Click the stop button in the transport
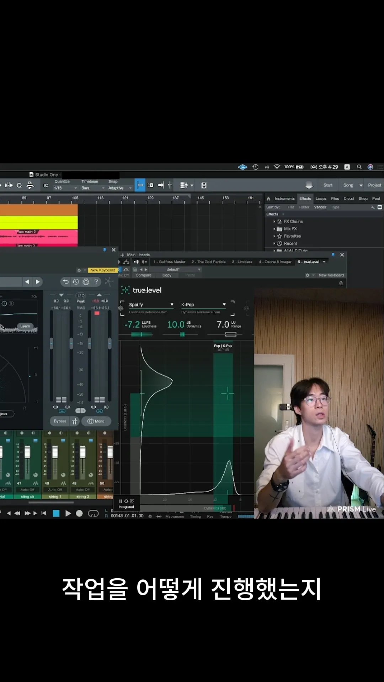The image size is (384, 682). point(56,513)
